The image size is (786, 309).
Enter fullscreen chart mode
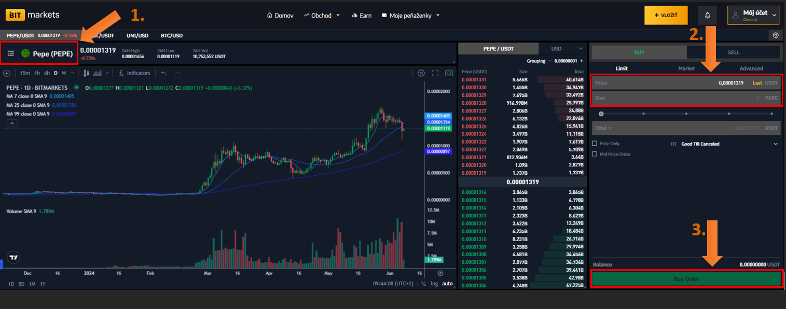(x=435, y=73)
